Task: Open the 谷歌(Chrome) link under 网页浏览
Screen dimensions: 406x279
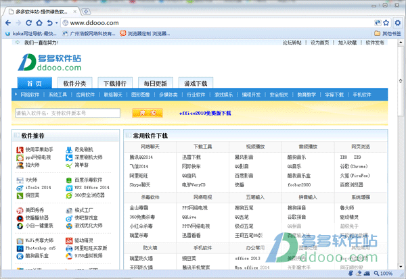Action: 354,166
